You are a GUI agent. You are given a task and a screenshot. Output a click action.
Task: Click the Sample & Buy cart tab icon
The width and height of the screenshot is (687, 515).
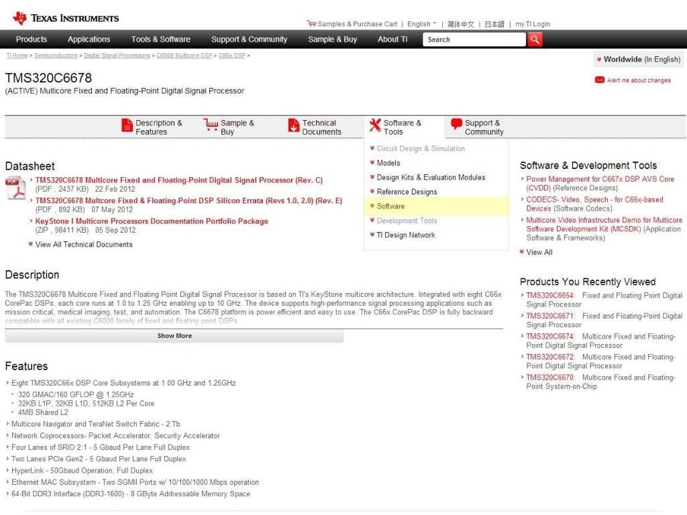coord(211,125)
